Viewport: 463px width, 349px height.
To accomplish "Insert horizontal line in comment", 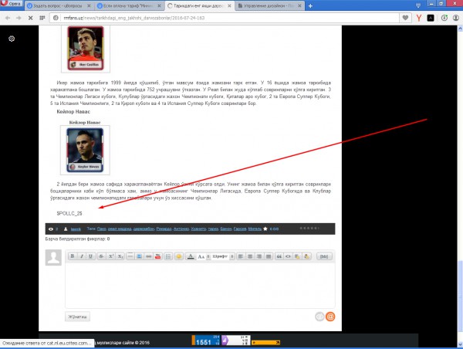I will tap(130, 256).
